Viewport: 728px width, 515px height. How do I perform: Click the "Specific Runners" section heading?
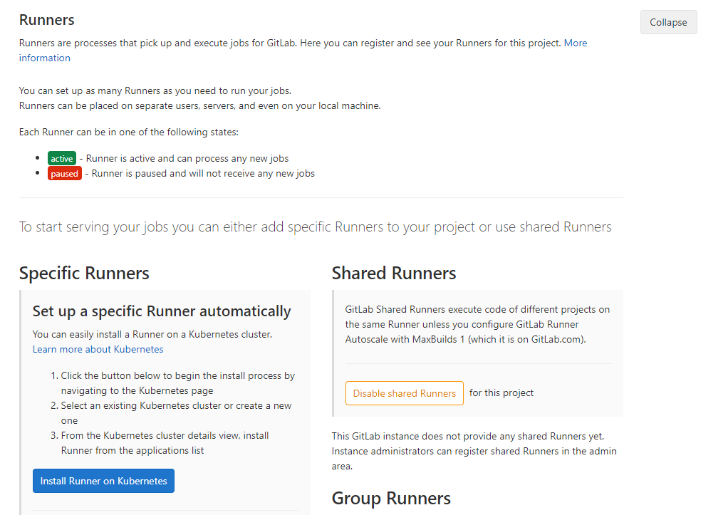[x=84, y=273]
